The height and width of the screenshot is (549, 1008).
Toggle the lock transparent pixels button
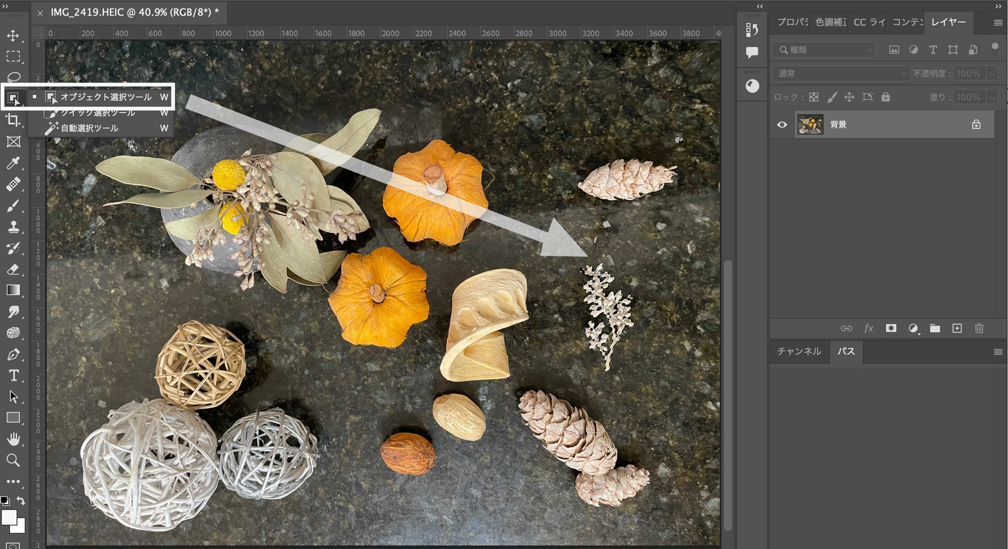click(814, 97)
